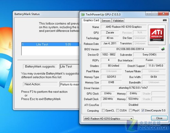Open the BatteryMark suggests Life Test dropdown
170x133 pixels.
(69, 67)
